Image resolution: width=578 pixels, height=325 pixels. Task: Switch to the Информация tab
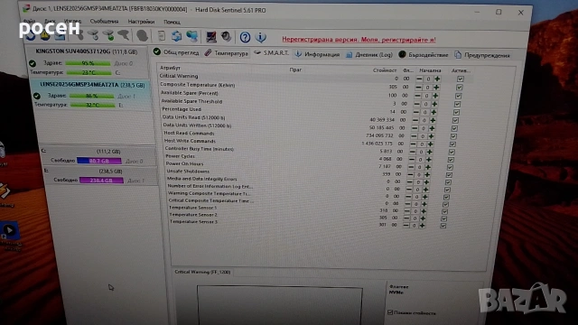click(x=317, y=54)
